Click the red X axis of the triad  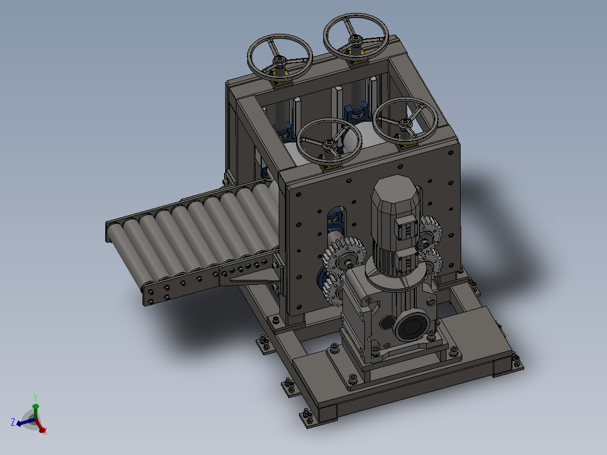click(41, 426)
